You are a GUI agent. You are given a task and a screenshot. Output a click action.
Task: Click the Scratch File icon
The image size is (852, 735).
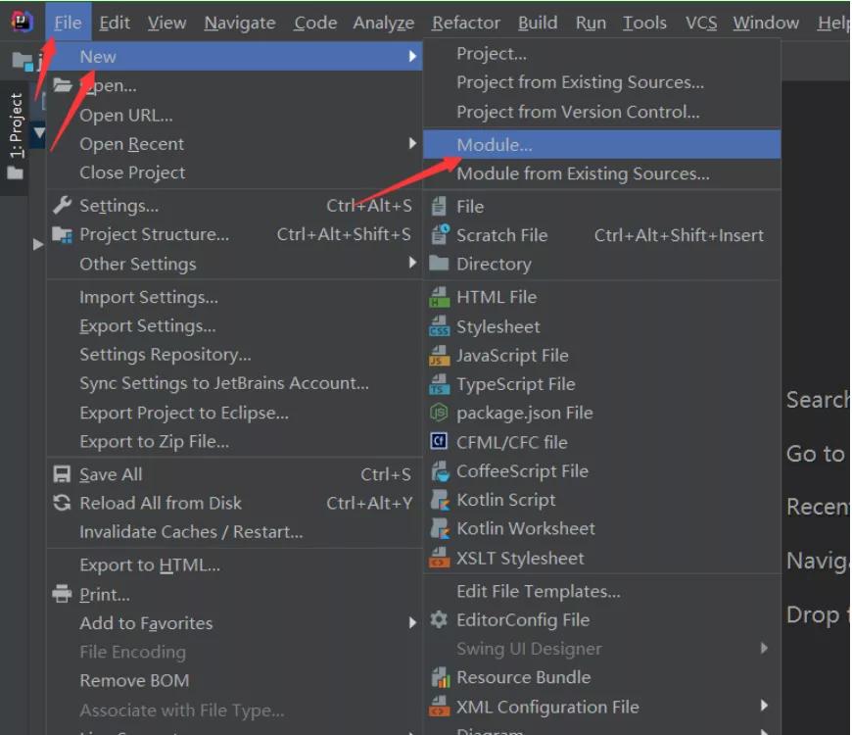click(x=440, y=235)
